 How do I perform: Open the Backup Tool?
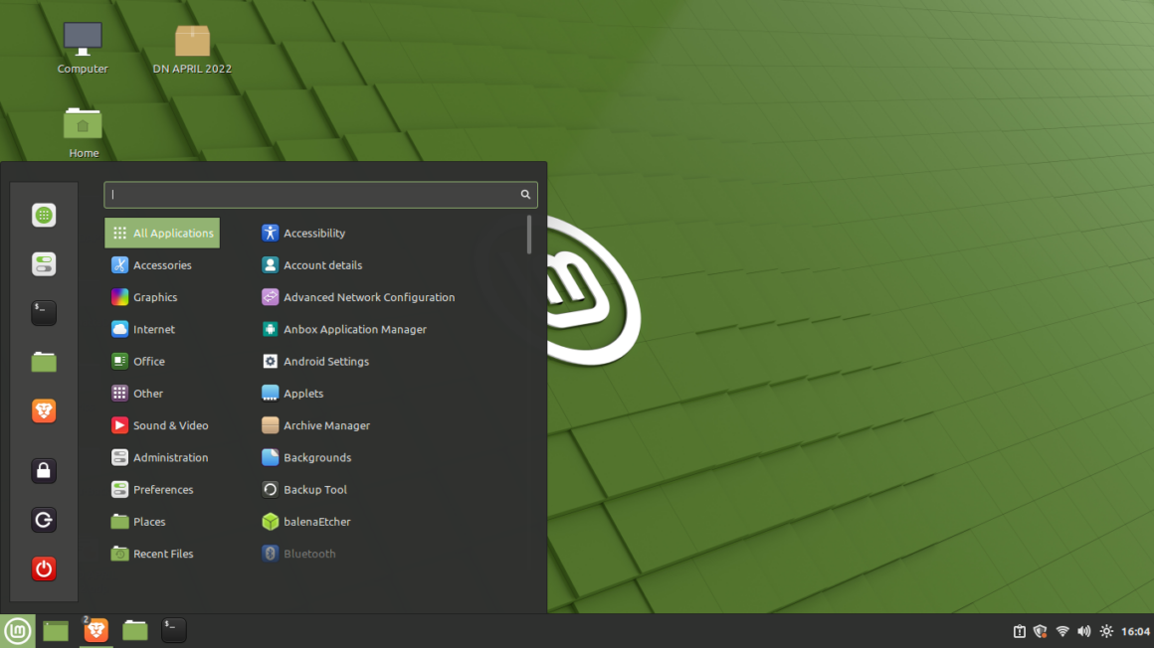point(314,489)
